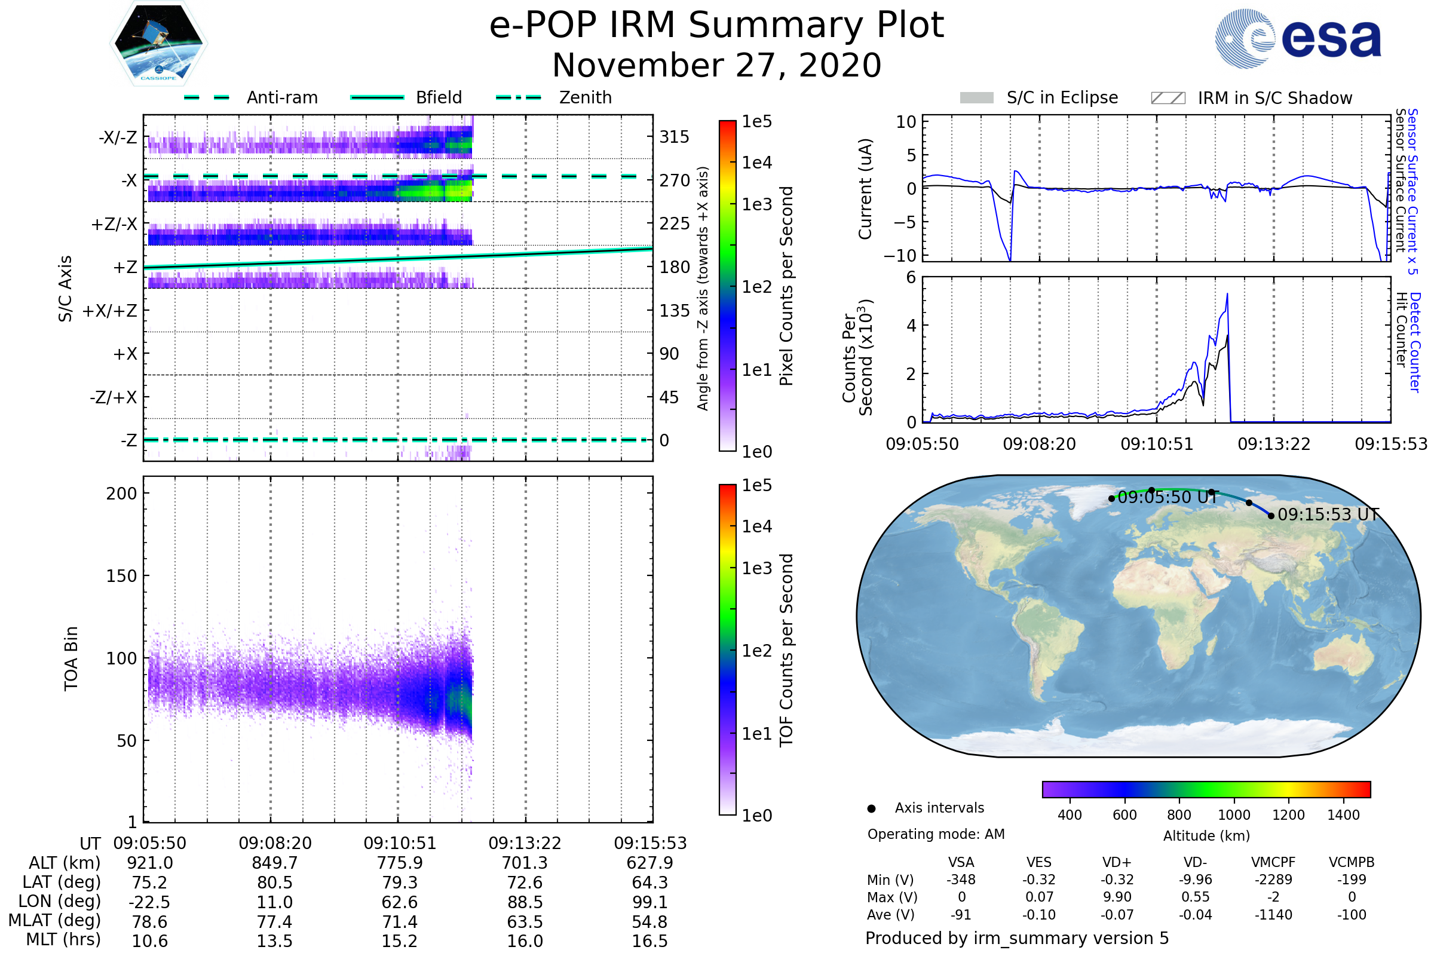Image resolution: width=1434 pixels, height=956 pixels.
Task: Click the 09:15:53 UT map track endpoint
Action: point(1271,516)
